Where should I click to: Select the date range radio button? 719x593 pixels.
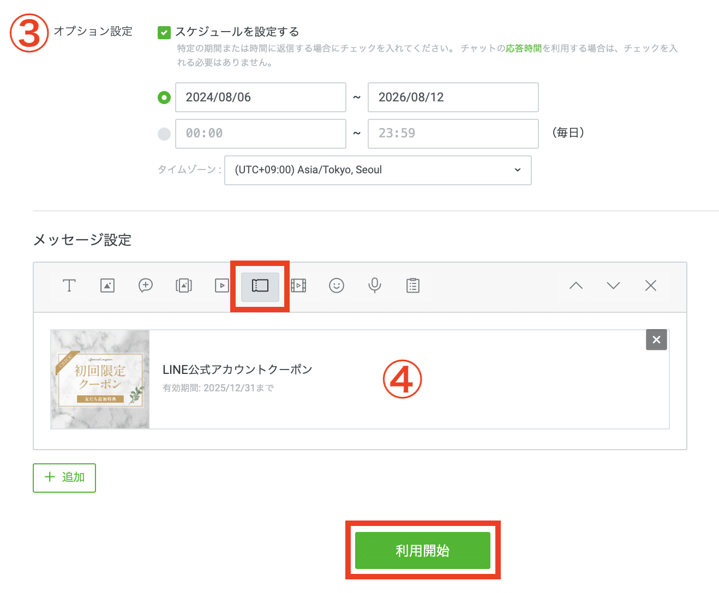(x=164, y=98)
